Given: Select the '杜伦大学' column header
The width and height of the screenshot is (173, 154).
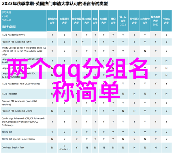Looking at the screenshot, I should pos(113,21).
